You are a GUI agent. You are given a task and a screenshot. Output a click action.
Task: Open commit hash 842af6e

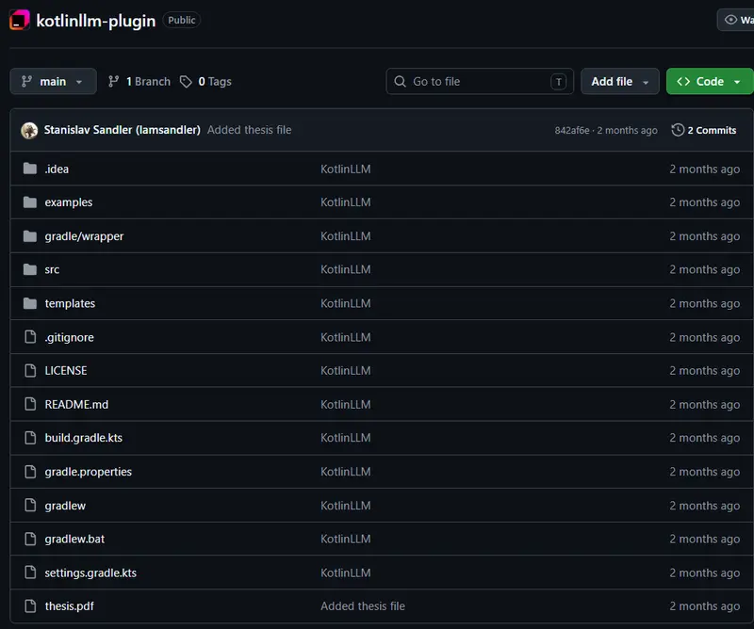point(572,130)
